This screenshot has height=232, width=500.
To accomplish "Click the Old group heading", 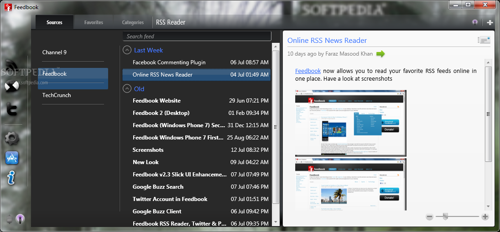I will (x=139, y=88).
